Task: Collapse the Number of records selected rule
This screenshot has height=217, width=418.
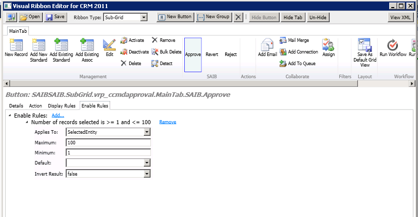Action: tap(27, 122)
